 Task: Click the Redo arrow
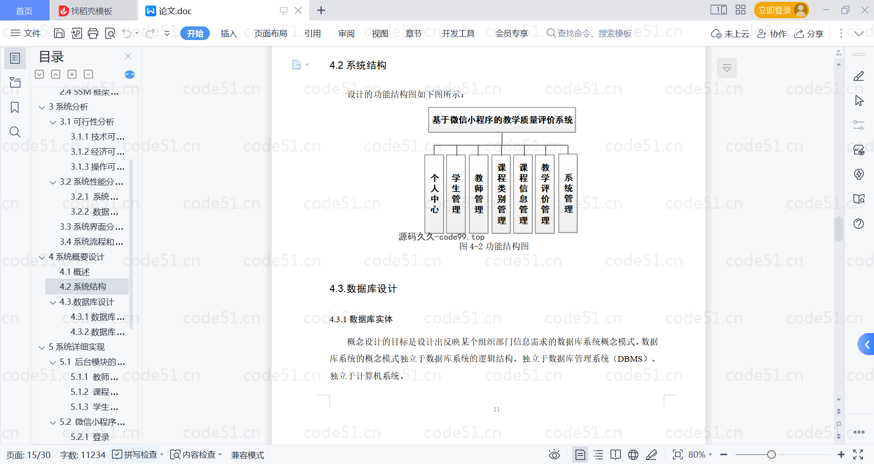[x=150, y=33]
